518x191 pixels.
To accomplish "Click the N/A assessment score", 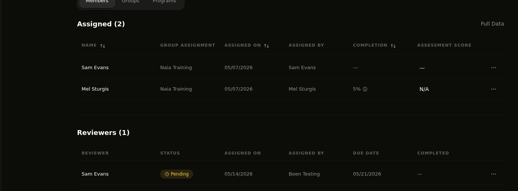I will click(424, 89).
